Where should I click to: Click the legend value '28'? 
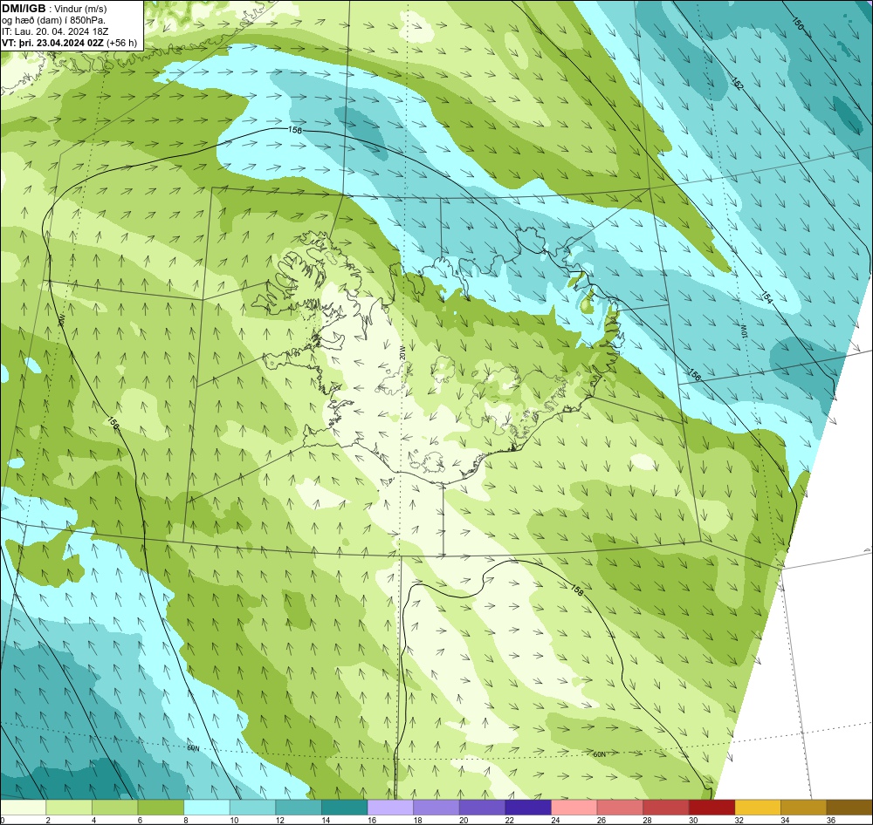[x=648, y=820]
